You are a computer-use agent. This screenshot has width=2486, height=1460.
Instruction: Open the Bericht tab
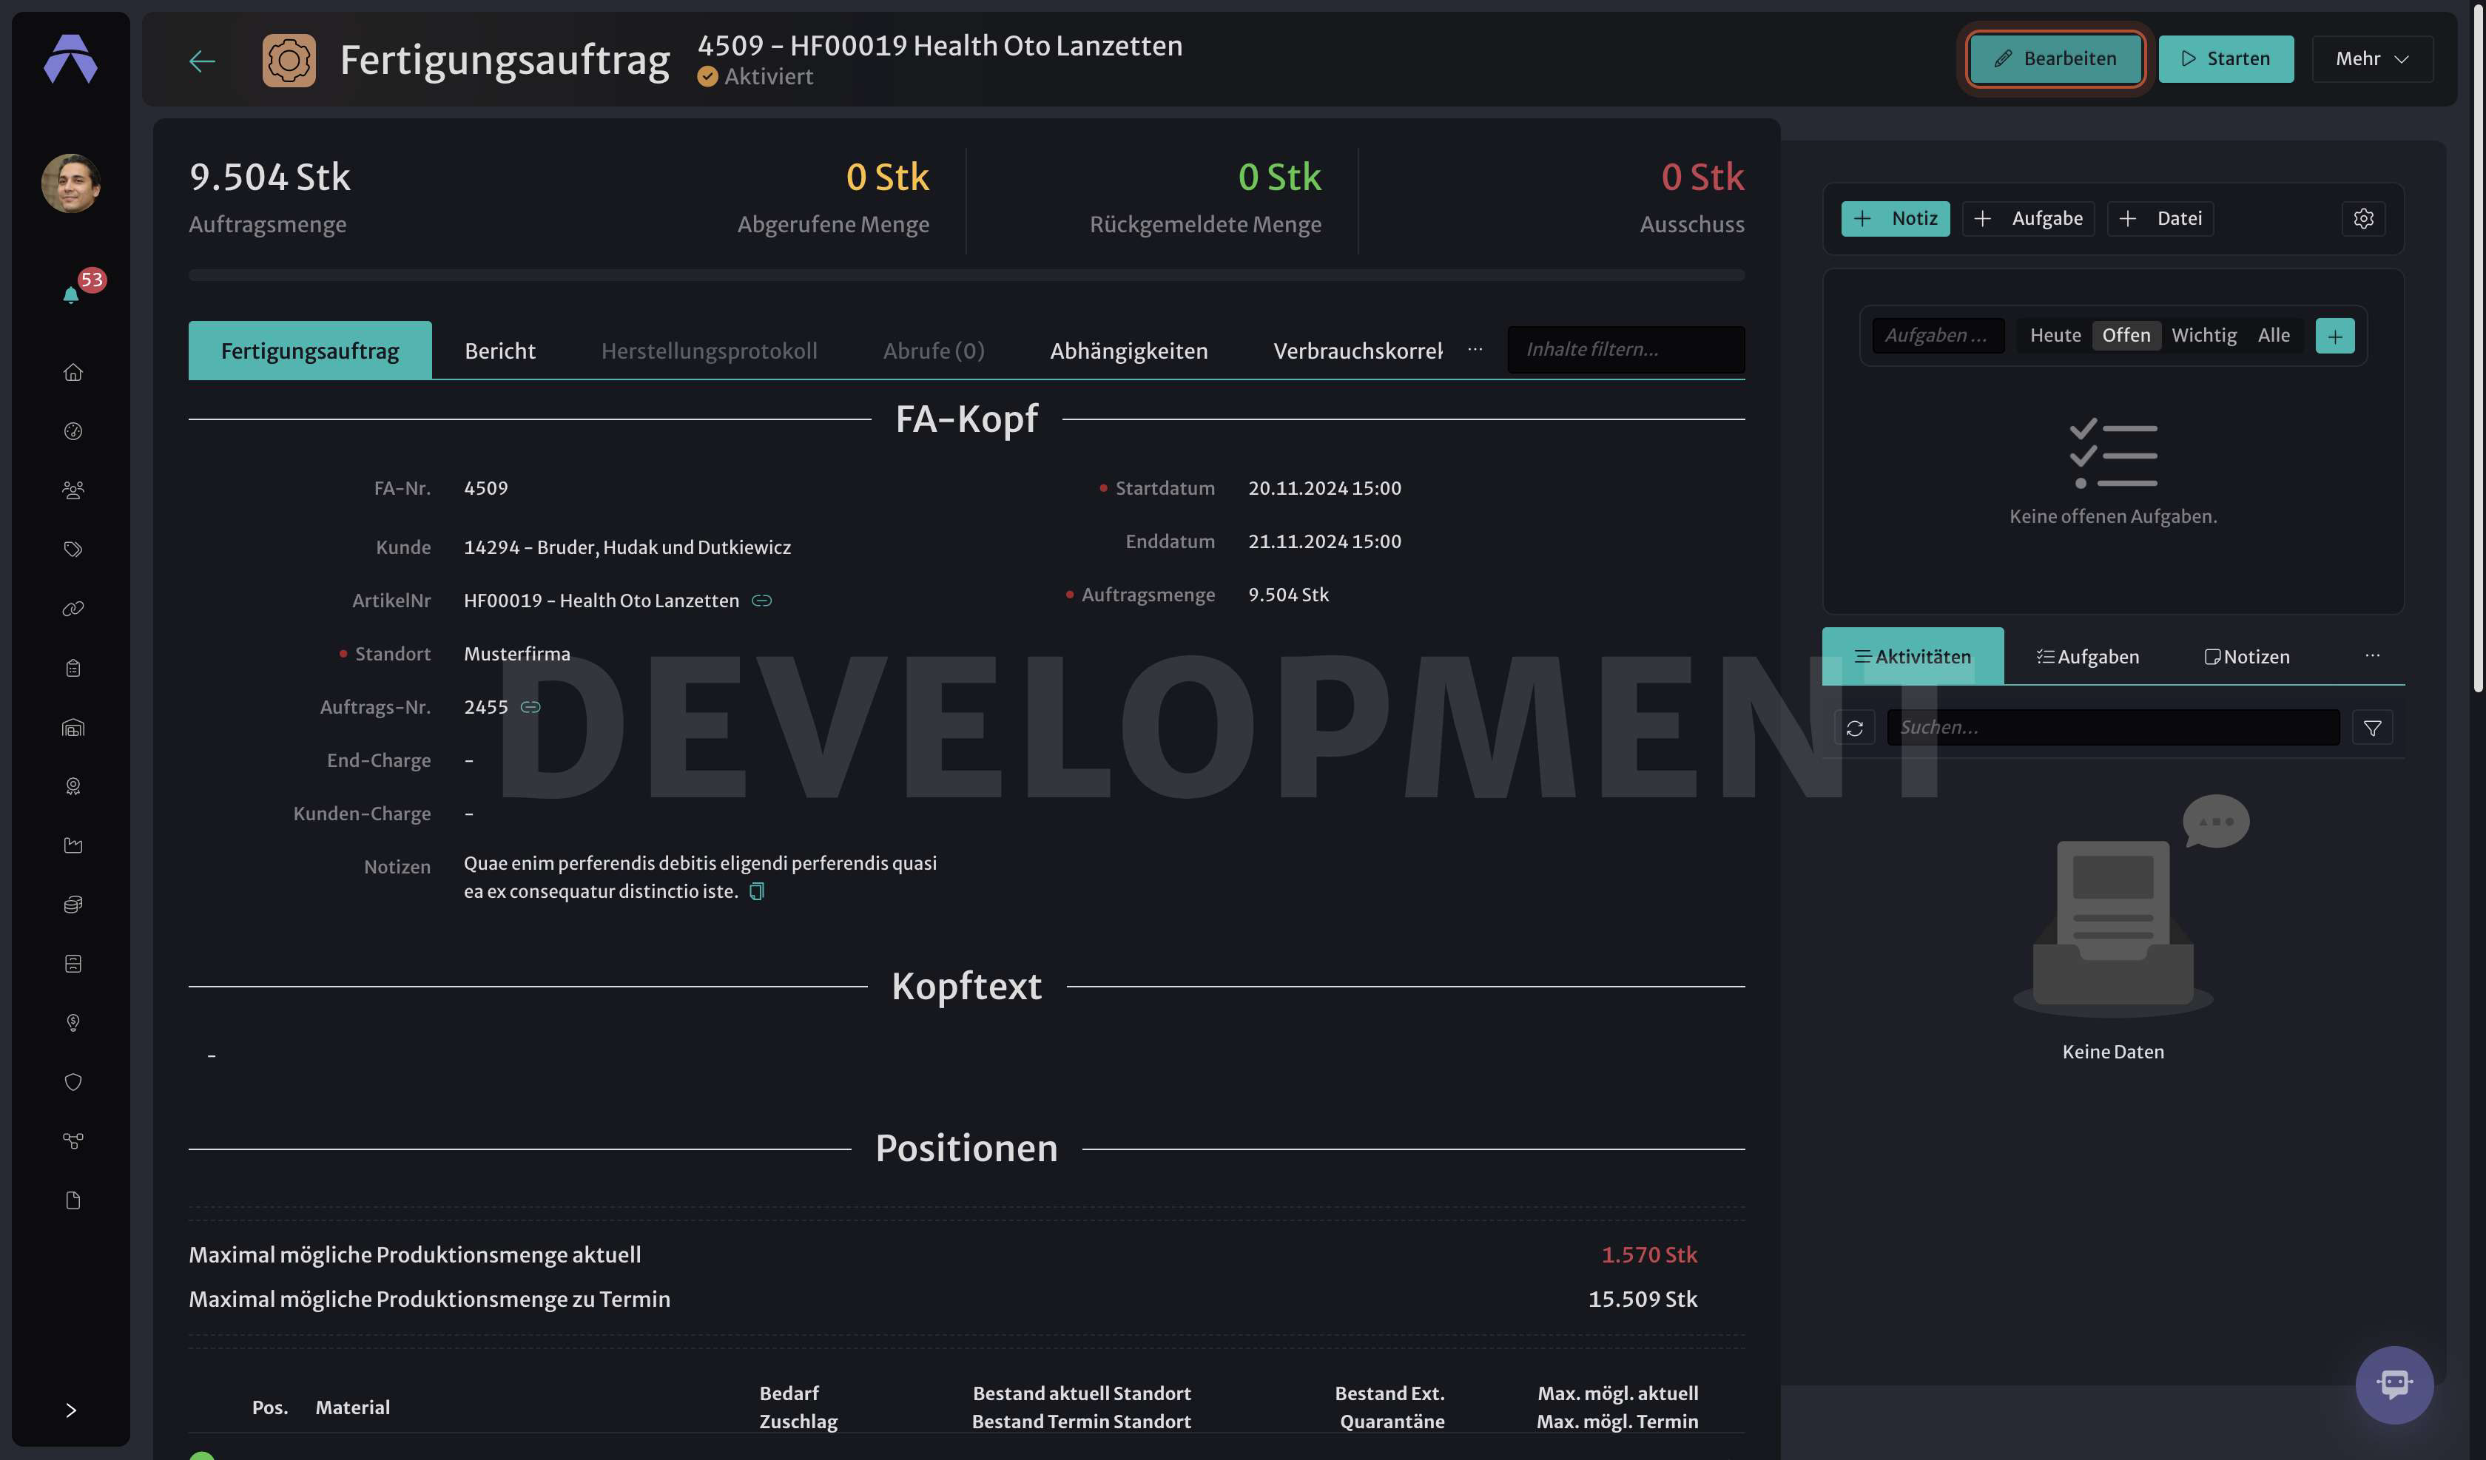[500, 351]
